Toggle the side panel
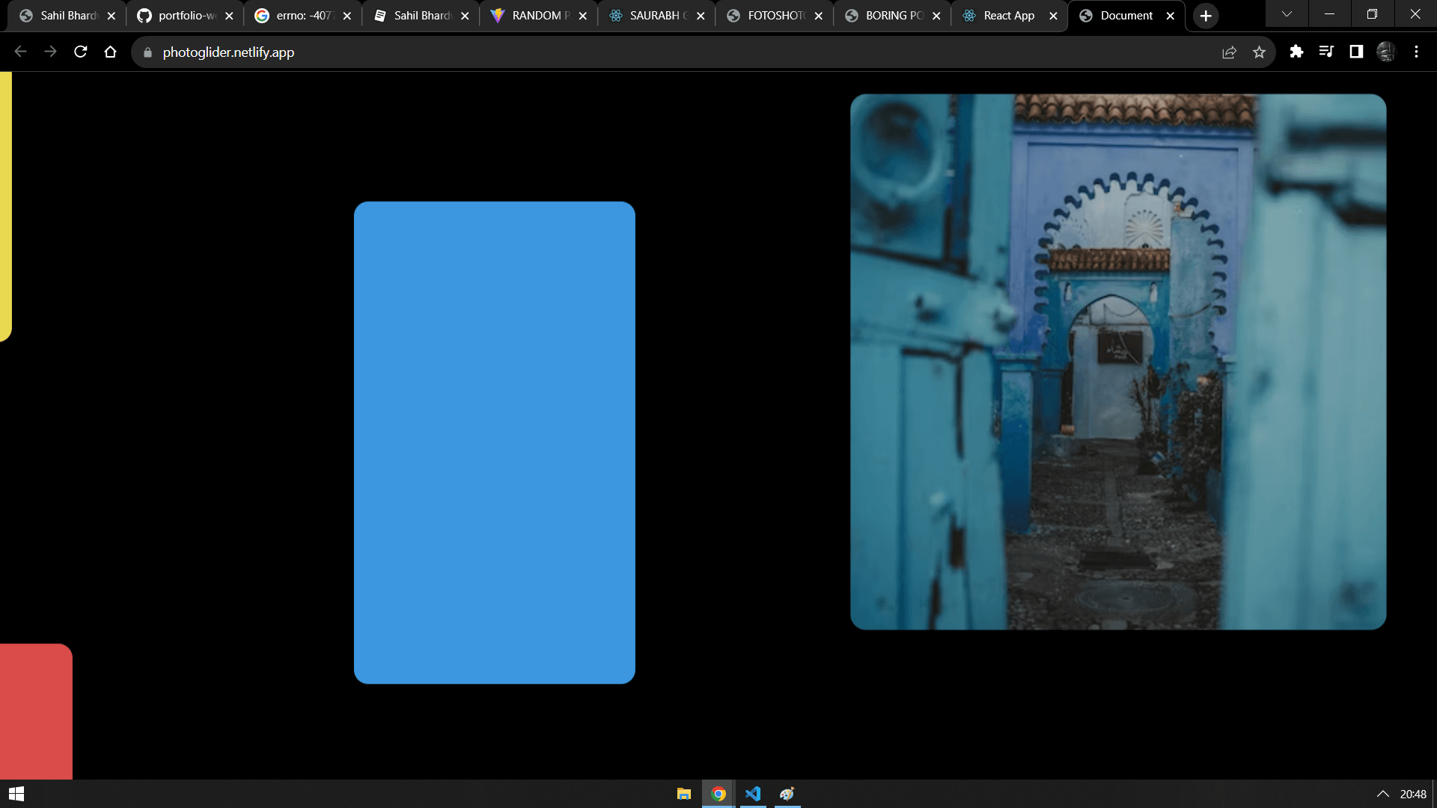The width and height of the screenshot is (1437, 808). (x=1356, y=52)
